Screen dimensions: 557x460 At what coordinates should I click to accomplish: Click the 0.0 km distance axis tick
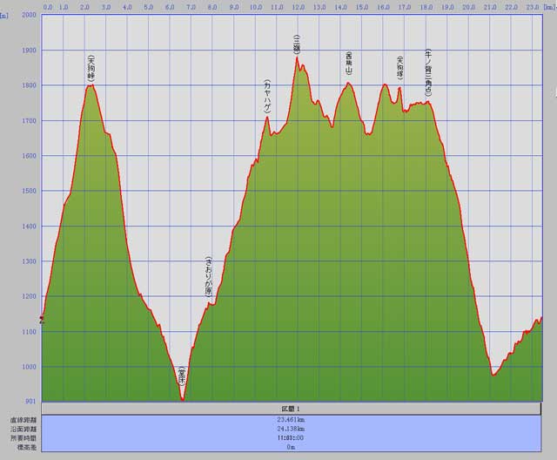tap(47, 6)
